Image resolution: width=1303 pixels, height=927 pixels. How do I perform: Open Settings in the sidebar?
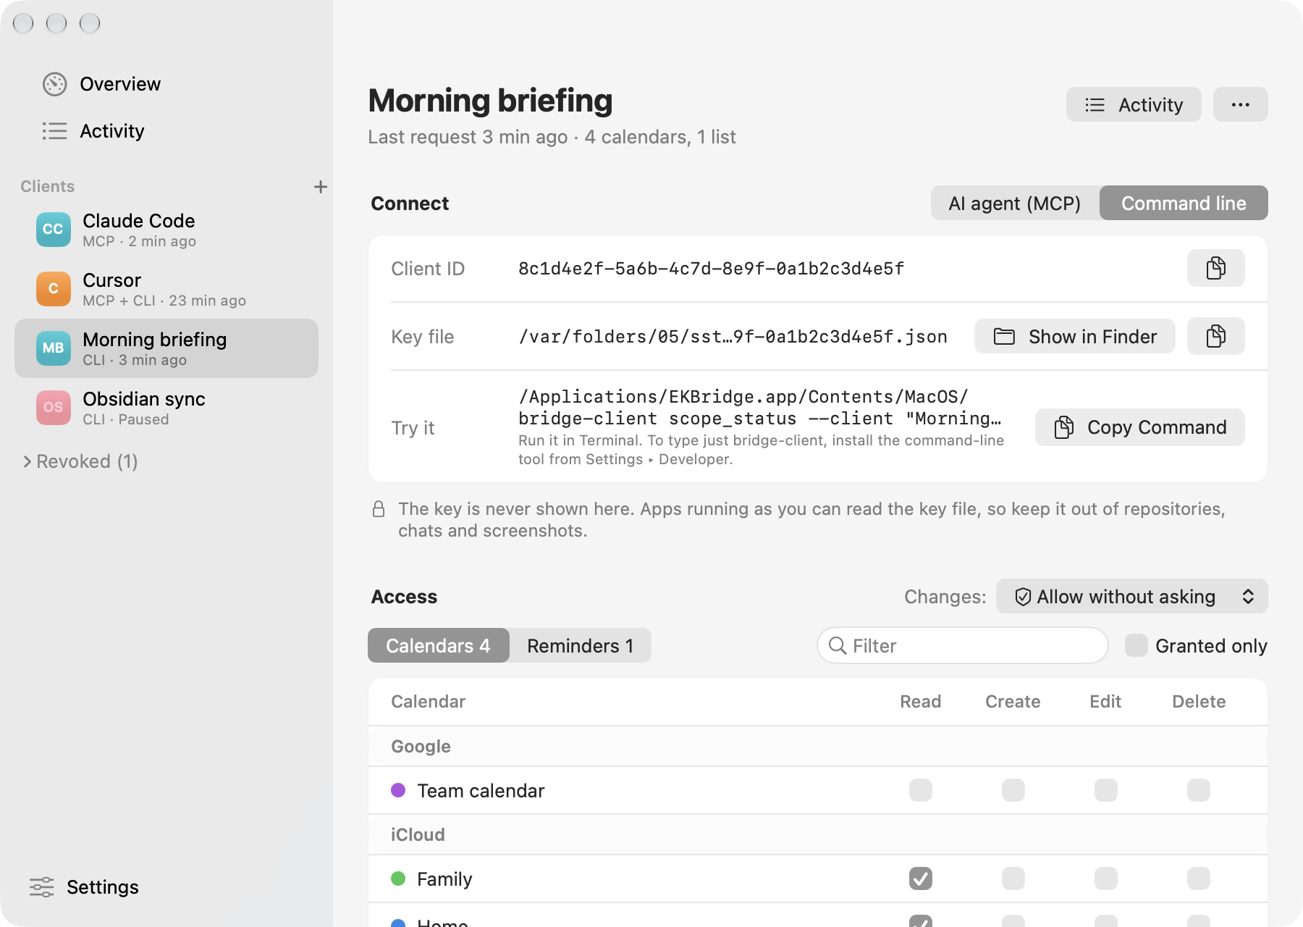84,887
